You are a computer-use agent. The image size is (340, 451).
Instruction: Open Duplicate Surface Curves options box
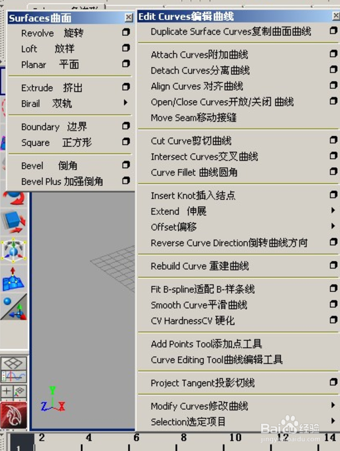click(x=333, y=31)
